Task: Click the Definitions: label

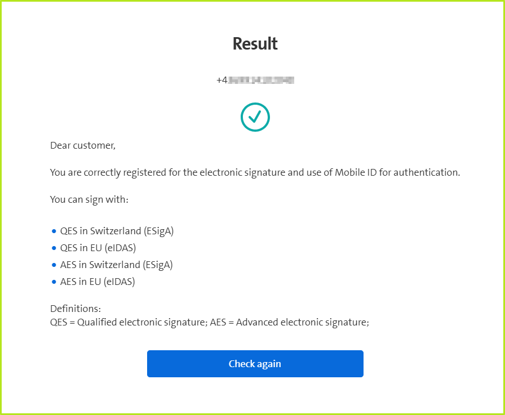Action: pyautogui.click(x=76, y=309)
